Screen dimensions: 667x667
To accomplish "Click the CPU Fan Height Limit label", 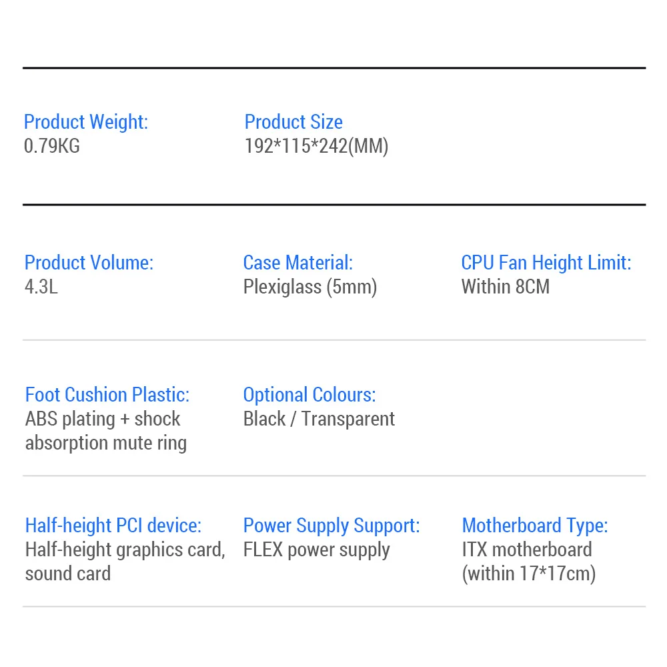I will pyautogui.click(x=546, y=263).
